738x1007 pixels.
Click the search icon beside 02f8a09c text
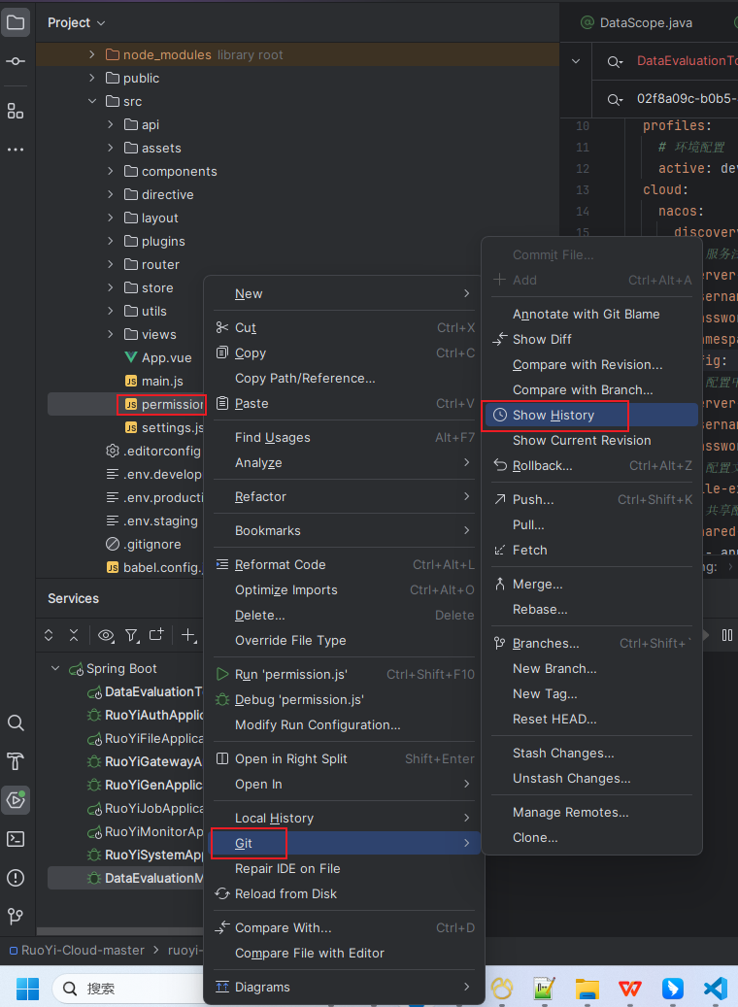[x=615, y=100]
